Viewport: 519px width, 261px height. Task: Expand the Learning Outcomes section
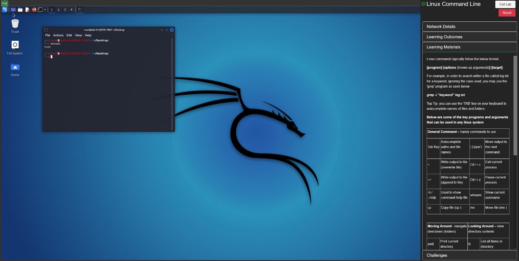click(469, 37)
